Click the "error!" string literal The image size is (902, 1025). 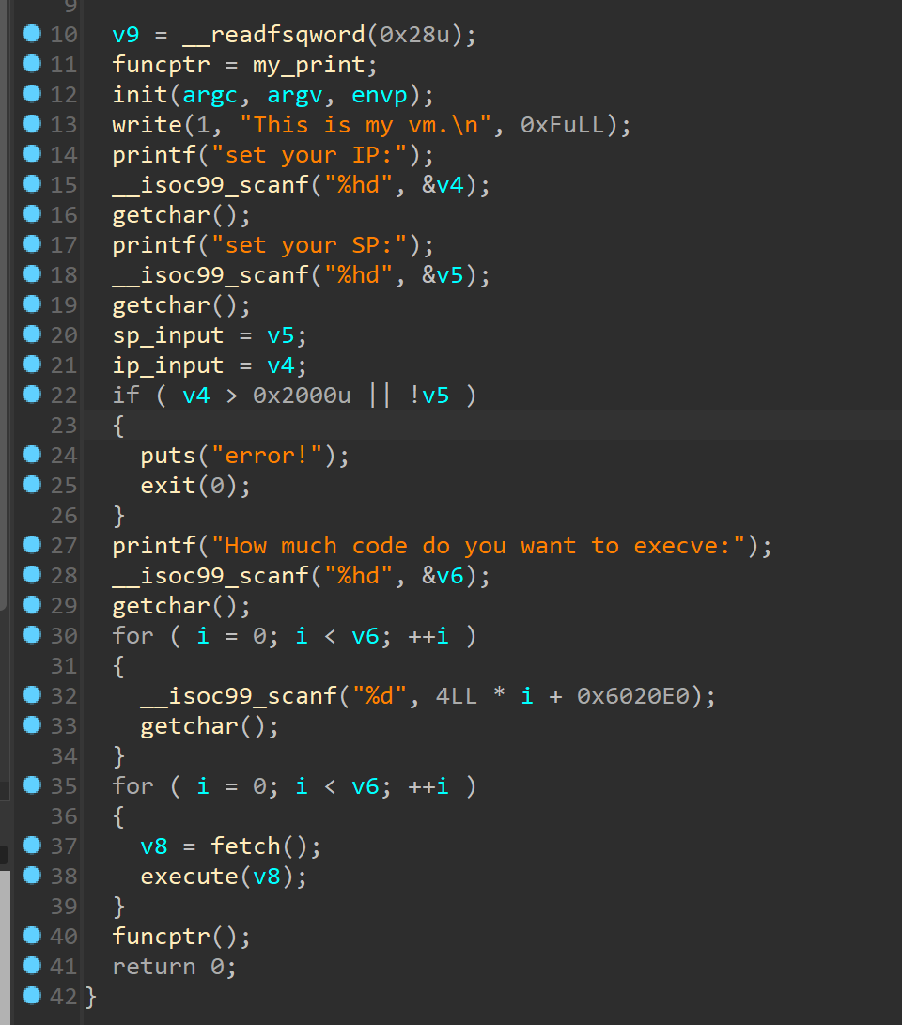point(267,456)
